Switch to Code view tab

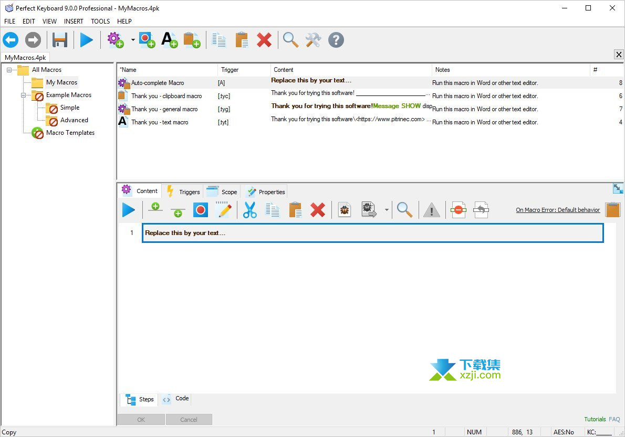pyautogui.click(x=176, y=399)
